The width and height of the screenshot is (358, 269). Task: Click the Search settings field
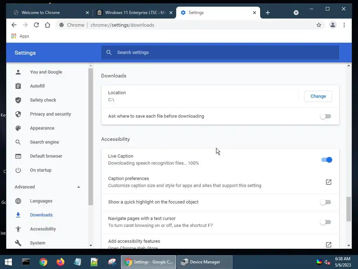[x=220, y=53]
